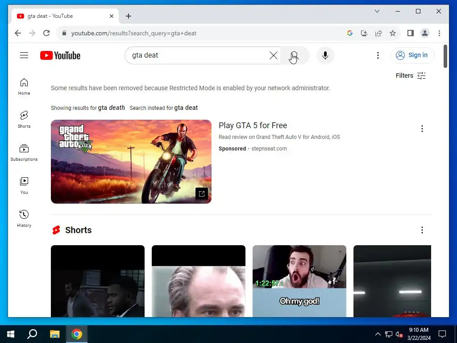Open Chrome's three-dot menu
Viewport: 457px width, 343px height.
[439, 33]
